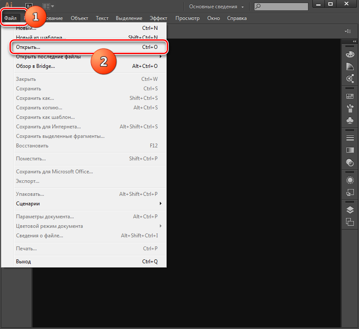Open the arrange documents dropdown
This screenshot has width=359, height=329.
[48, 6]
